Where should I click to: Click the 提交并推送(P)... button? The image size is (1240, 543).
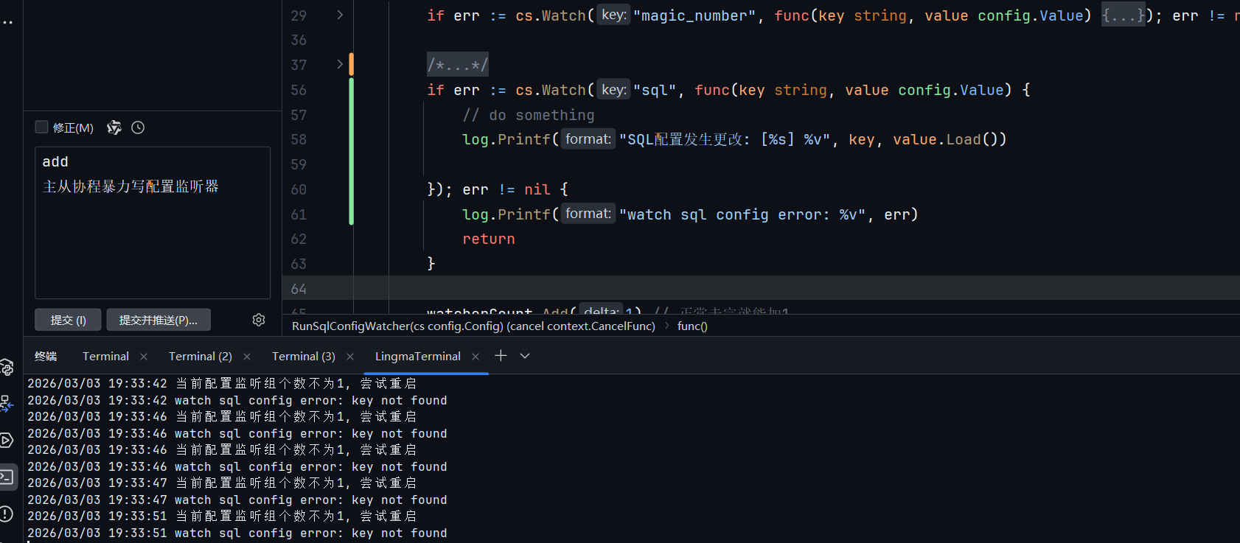pyautogui.click(x=159, y=320)
